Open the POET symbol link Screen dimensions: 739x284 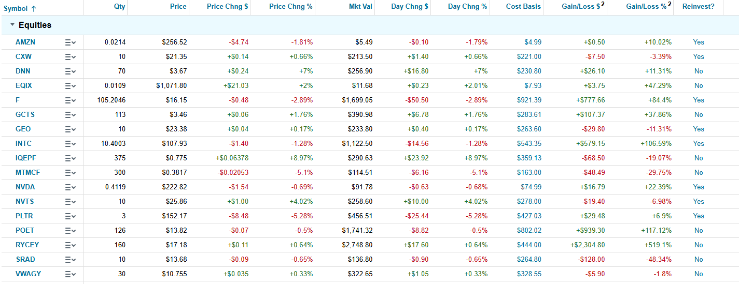coord(25,231)
